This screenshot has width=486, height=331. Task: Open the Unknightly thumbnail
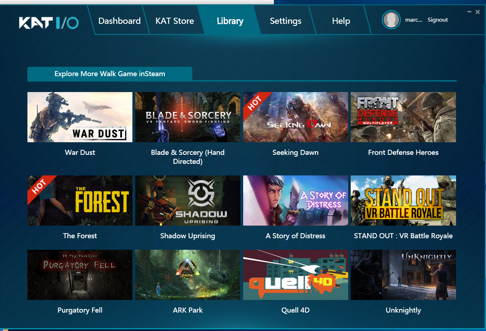[403, 275]
